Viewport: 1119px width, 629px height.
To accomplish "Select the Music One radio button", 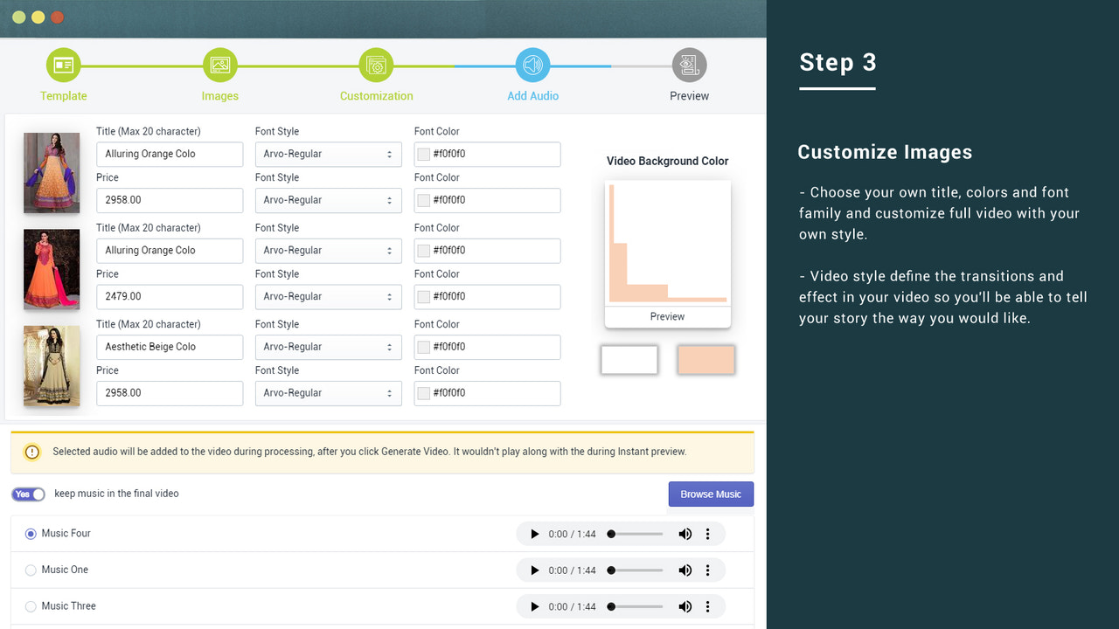I will [x=31, y=570].
